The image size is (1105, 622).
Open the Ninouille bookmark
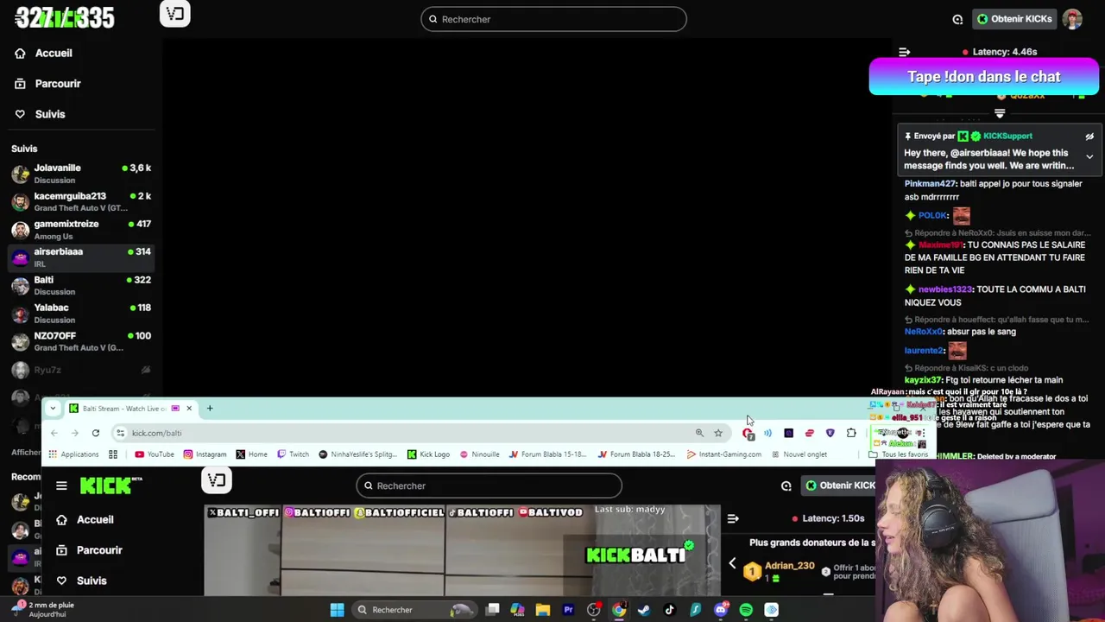click(479, 454)
